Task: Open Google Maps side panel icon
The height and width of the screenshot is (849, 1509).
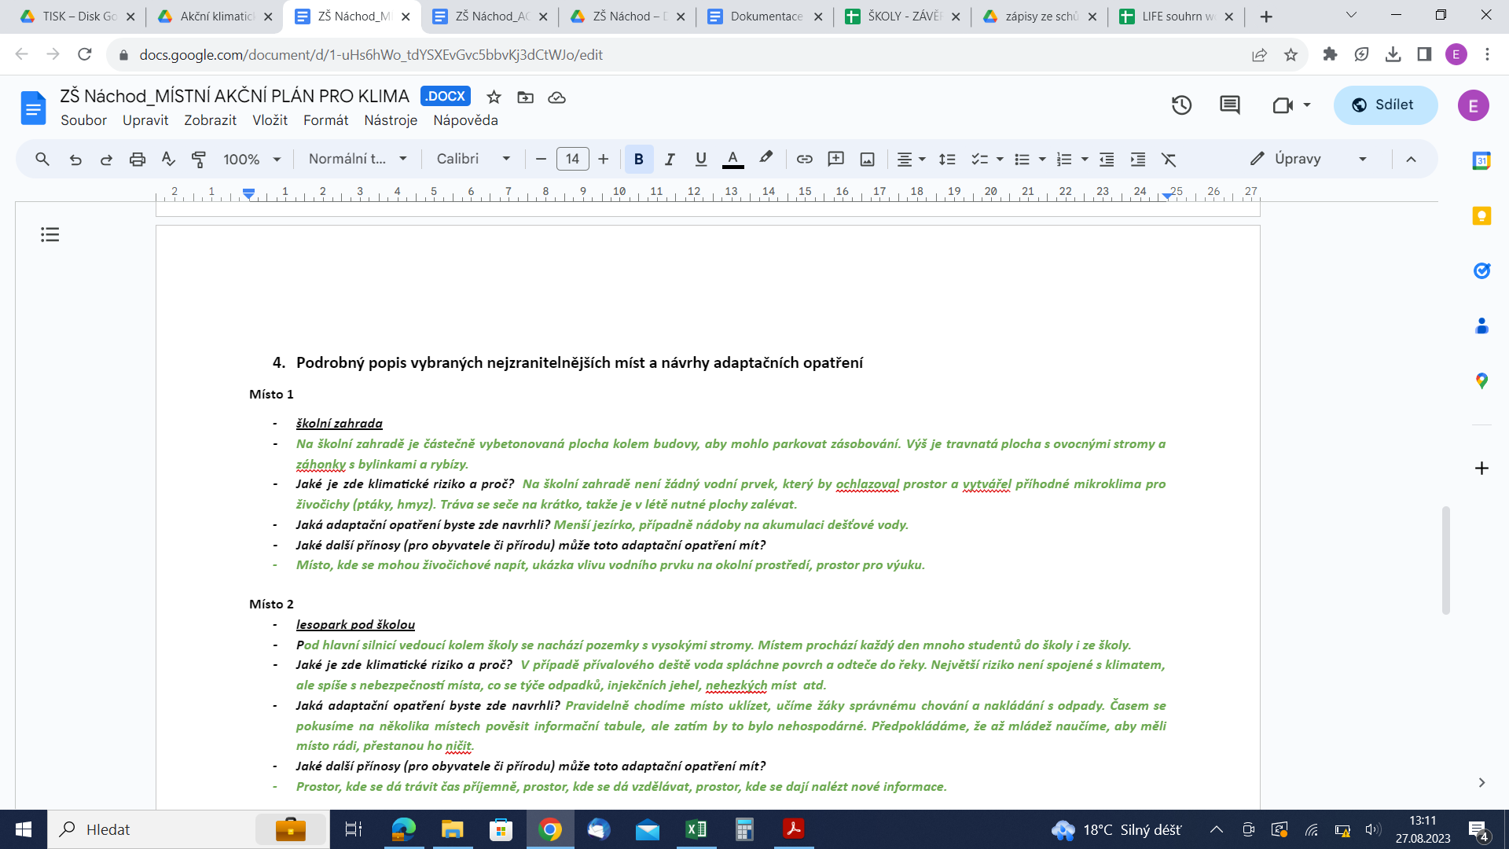Action: pos(1481,380)
